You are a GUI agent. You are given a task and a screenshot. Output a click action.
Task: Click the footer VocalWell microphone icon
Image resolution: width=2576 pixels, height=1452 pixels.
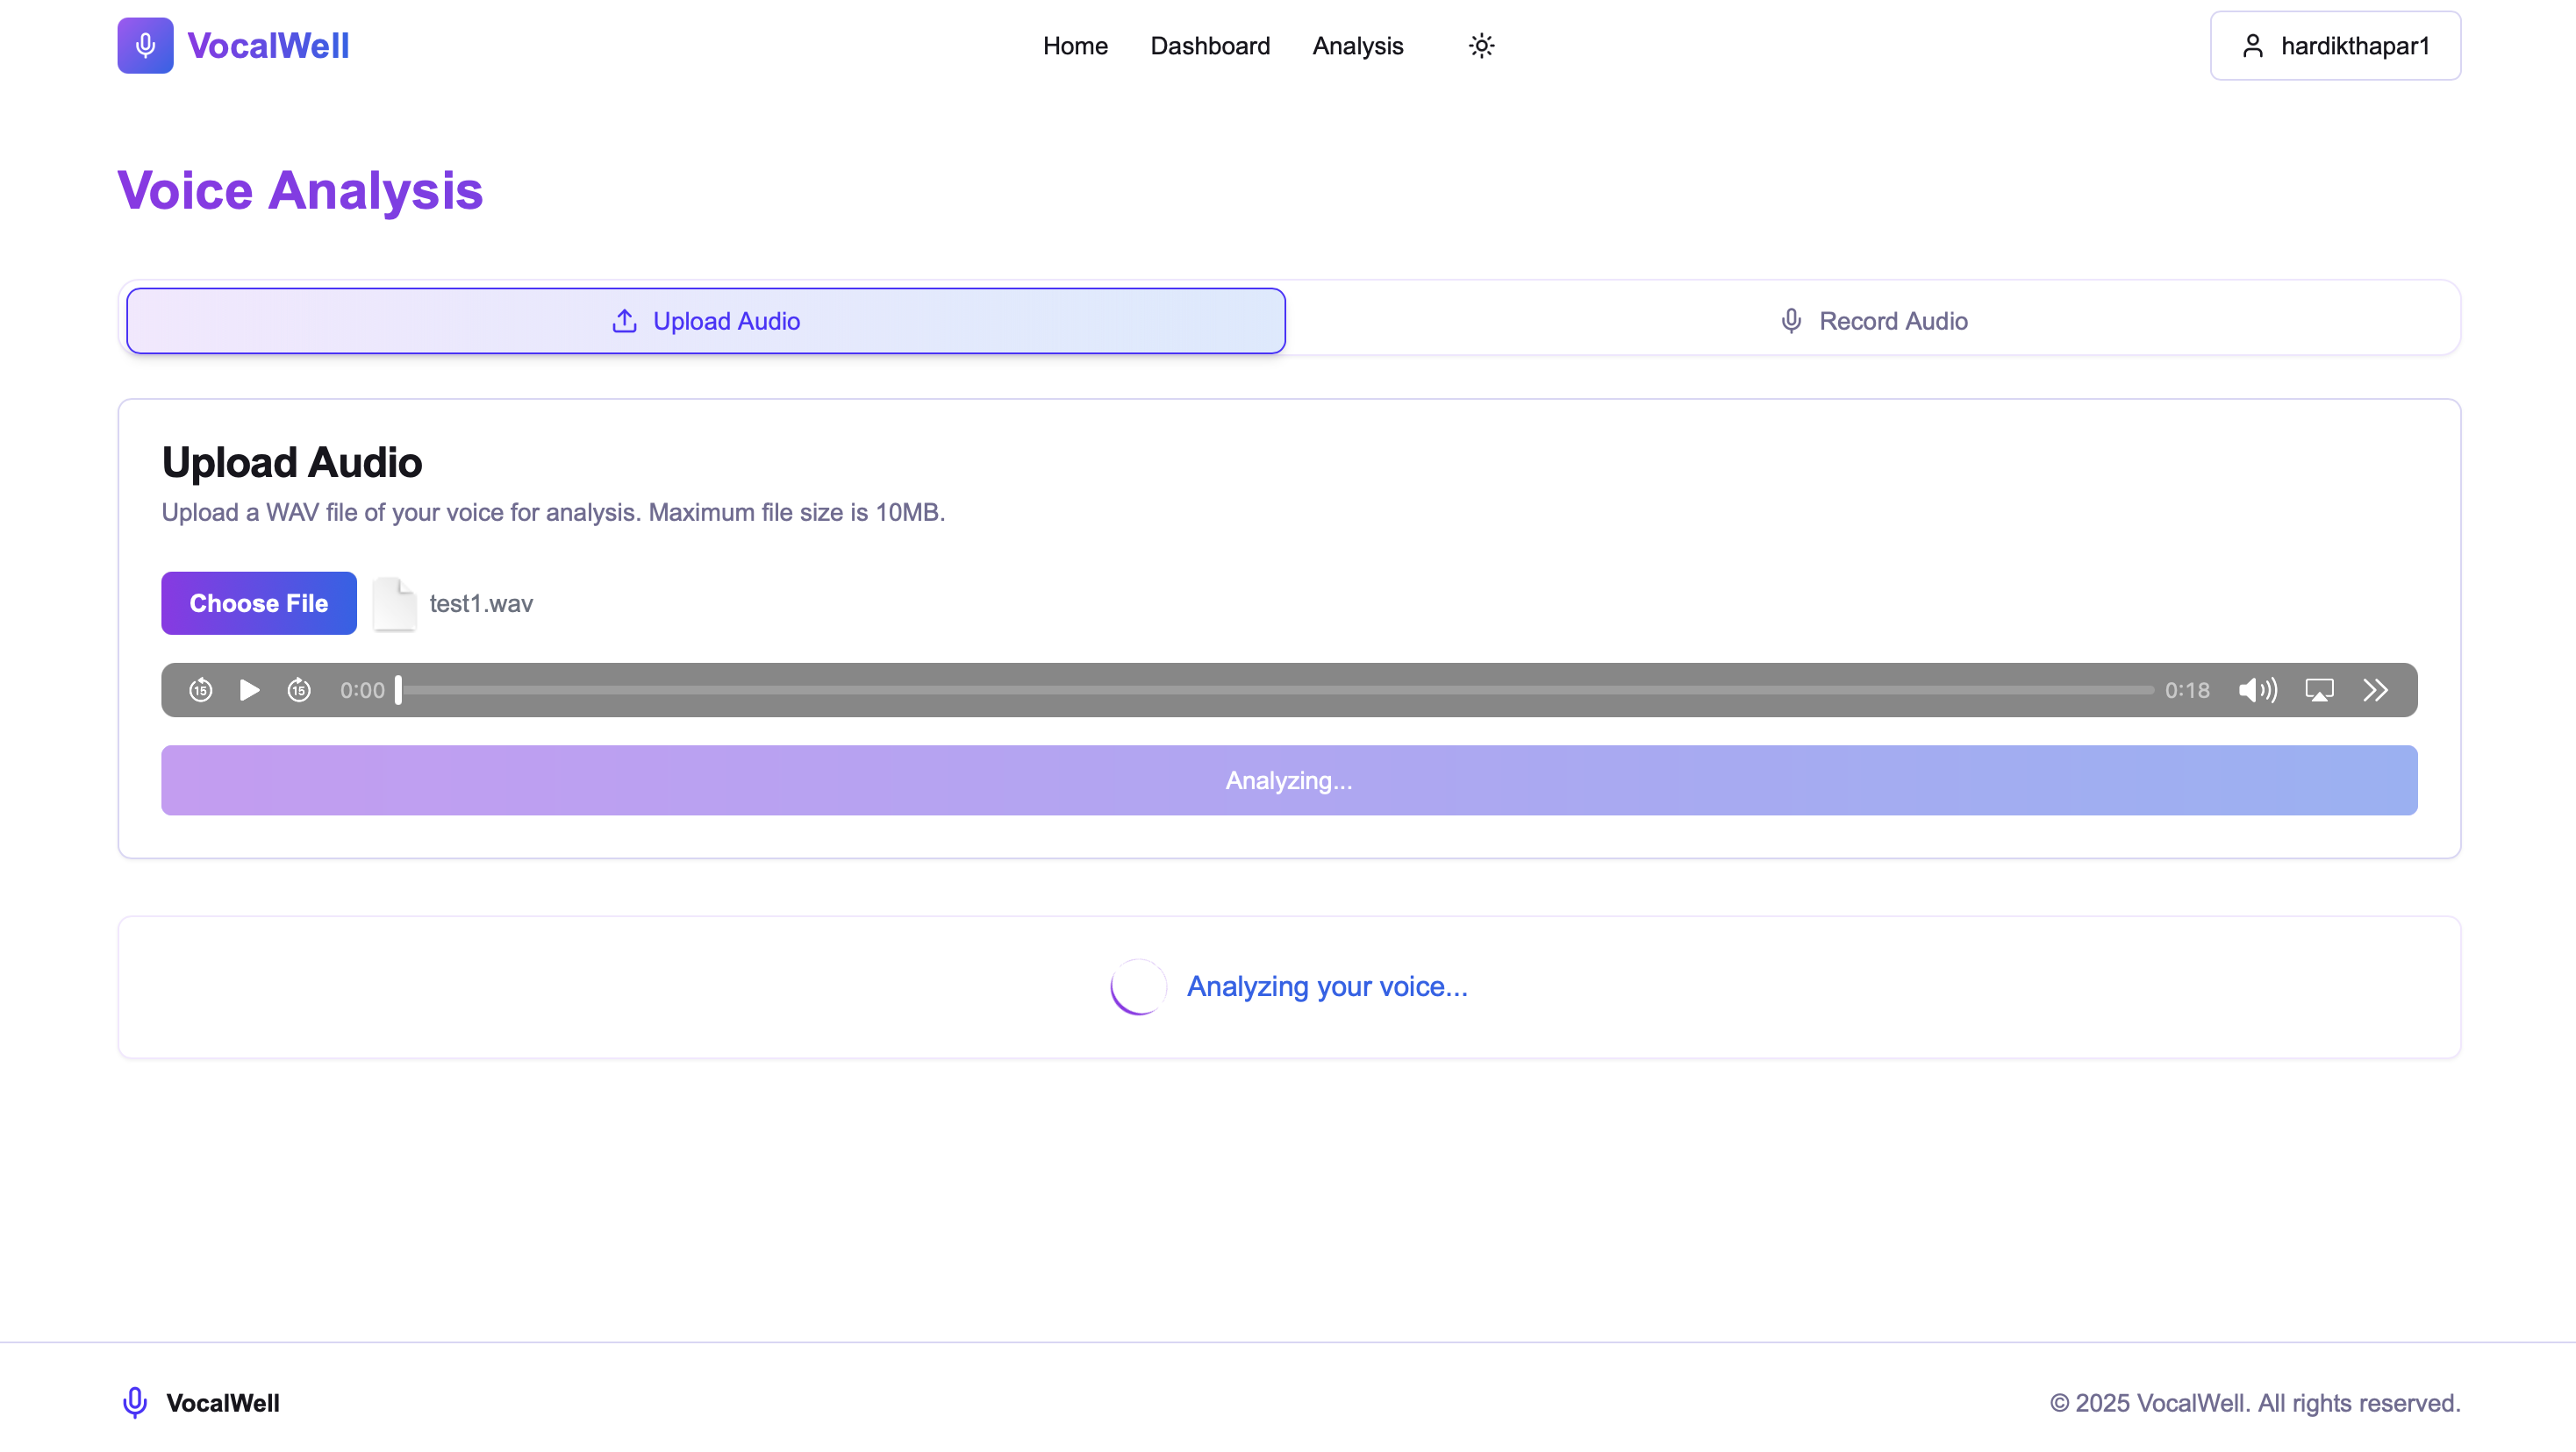point(135,1402)
